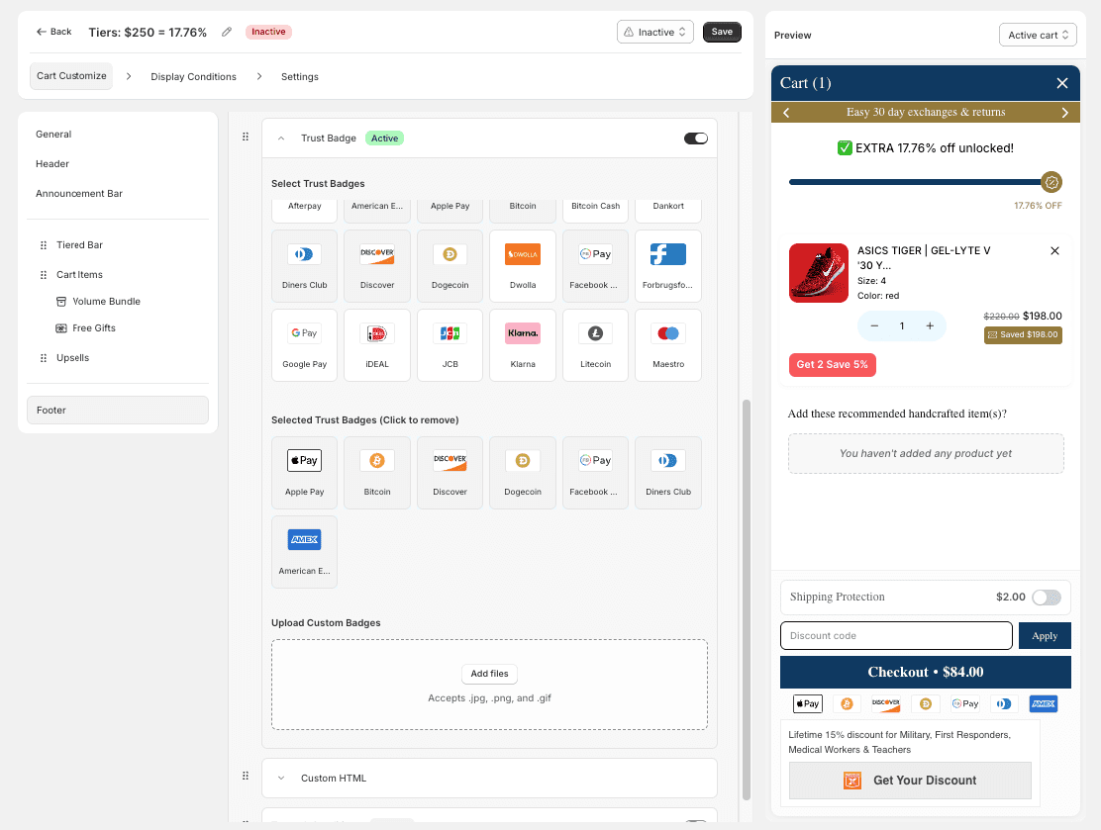The height and width of the screenshot is (830, 1101).
Task: Remove the selected Apple Pay badge
Action: click(304, 473)
